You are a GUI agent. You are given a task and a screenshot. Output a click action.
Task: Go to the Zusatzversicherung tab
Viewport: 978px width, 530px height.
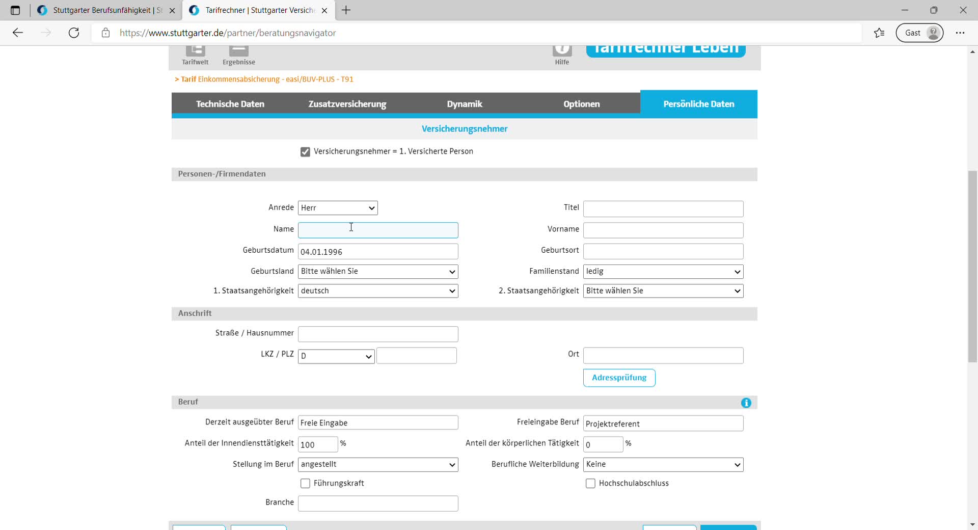point(347,104)
